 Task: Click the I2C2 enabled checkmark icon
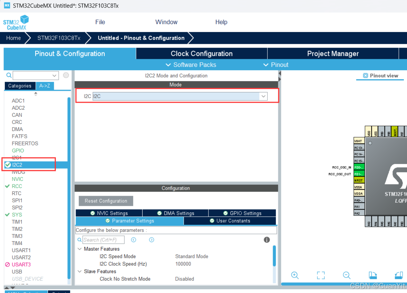pyautogui.click(x=8, y=165)
